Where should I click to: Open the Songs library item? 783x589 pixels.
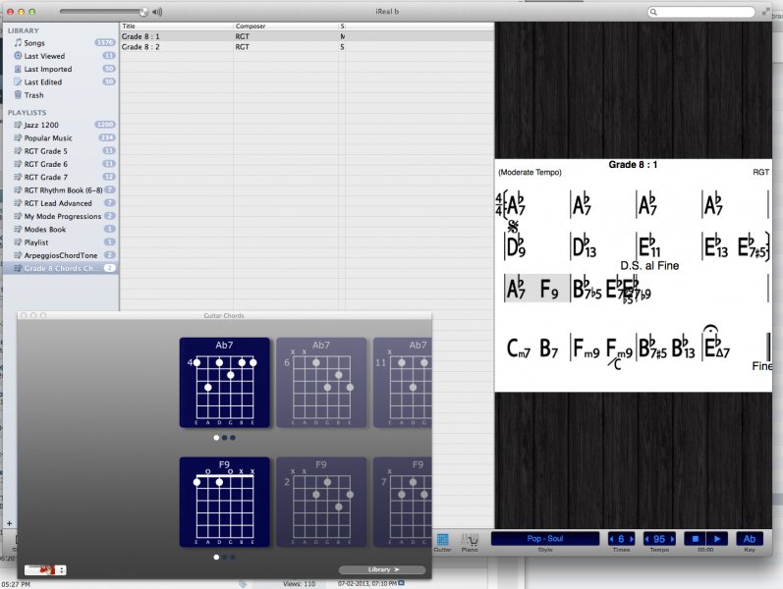[34, 43]
